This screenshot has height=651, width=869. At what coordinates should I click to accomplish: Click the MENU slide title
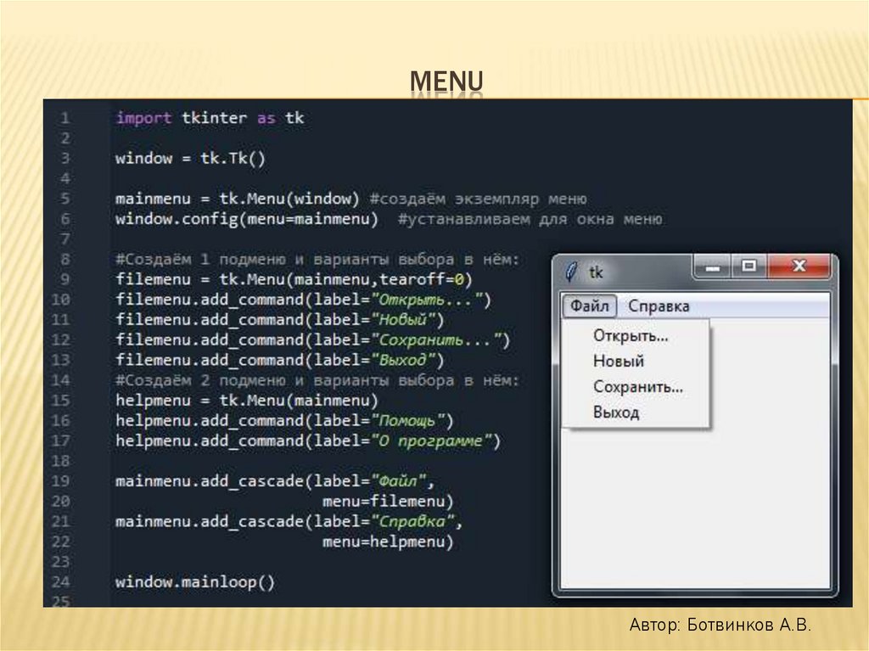[446, 81]
